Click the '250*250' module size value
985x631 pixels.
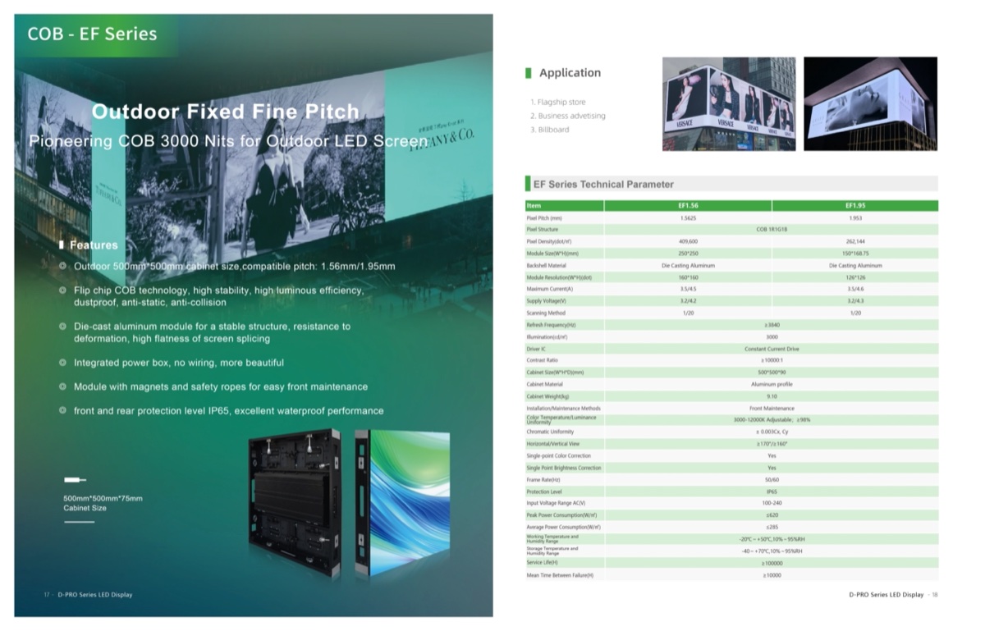[688, 254]
